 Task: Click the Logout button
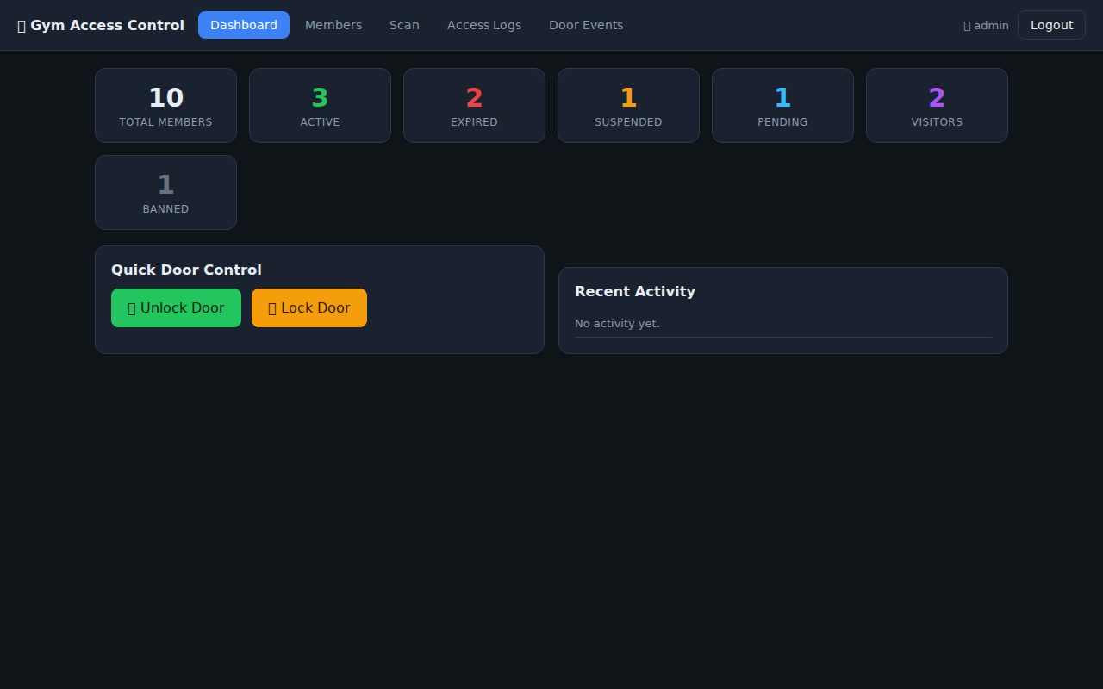tap(1051, 25)
